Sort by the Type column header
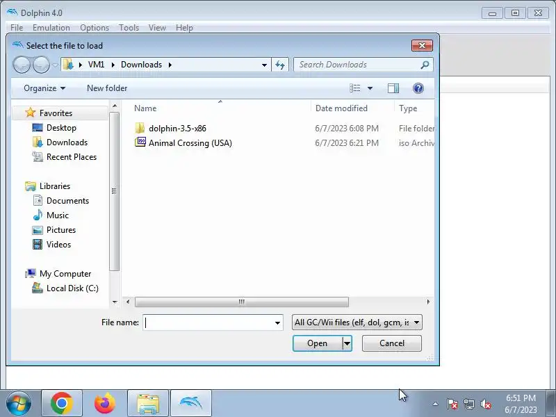Screen dimensions: 556x417 coord(408,108)
